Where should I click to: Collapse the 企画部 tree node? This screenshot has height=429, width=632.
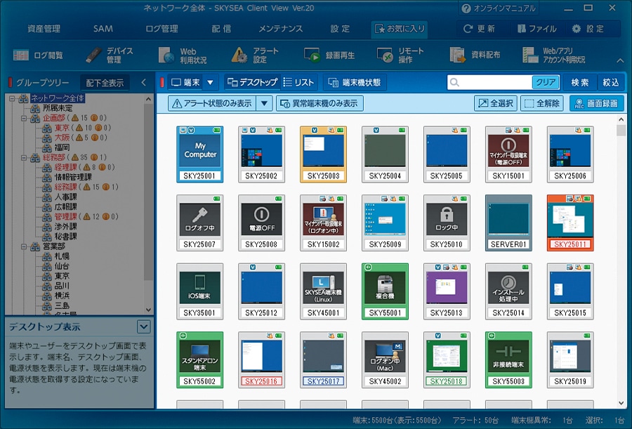(x=24, y=118)
